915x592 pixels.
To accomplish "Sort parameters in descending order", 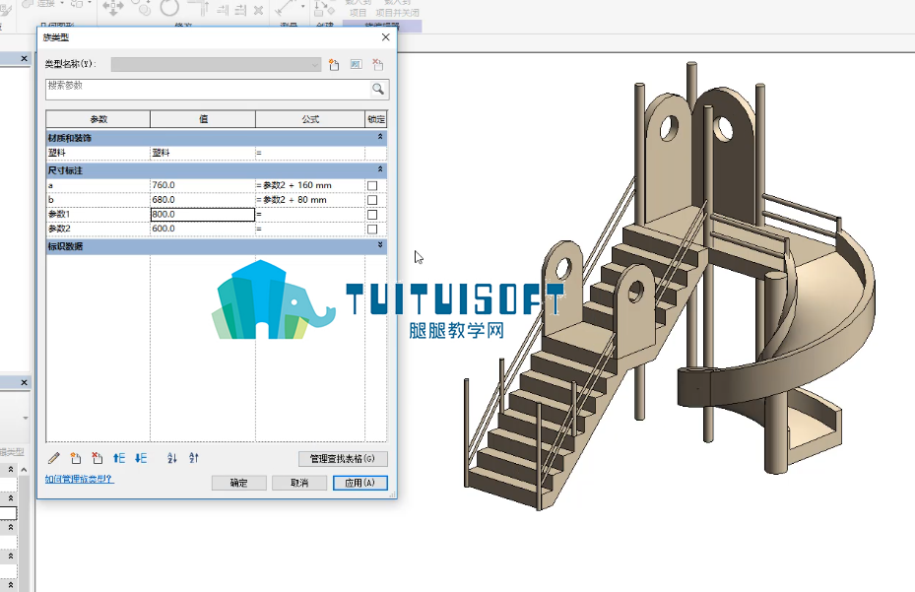I will coord(194,458).
